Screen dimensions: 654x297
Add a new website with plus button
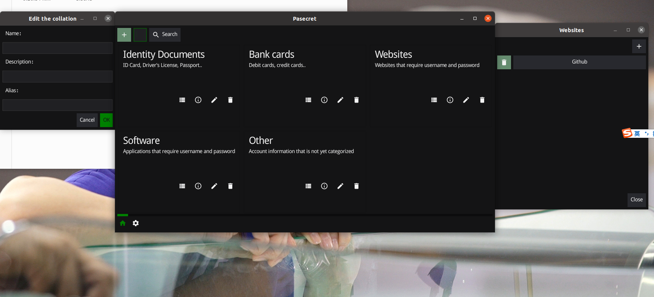(639, 46)
